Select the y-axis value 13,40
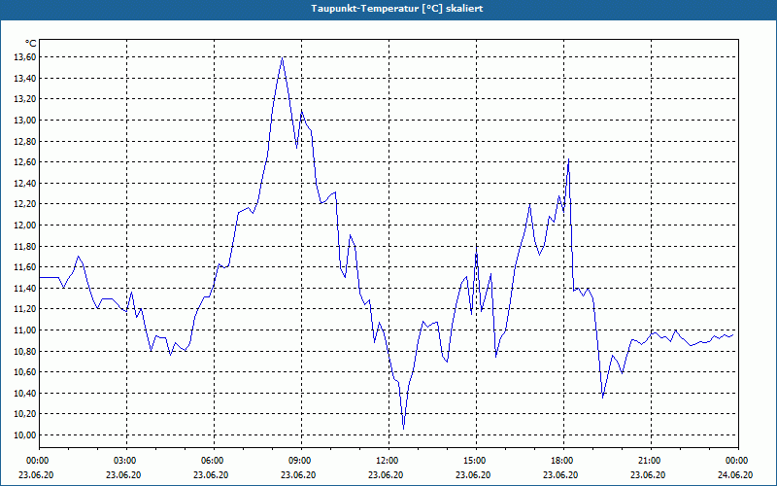 click(x=25, y=79)
